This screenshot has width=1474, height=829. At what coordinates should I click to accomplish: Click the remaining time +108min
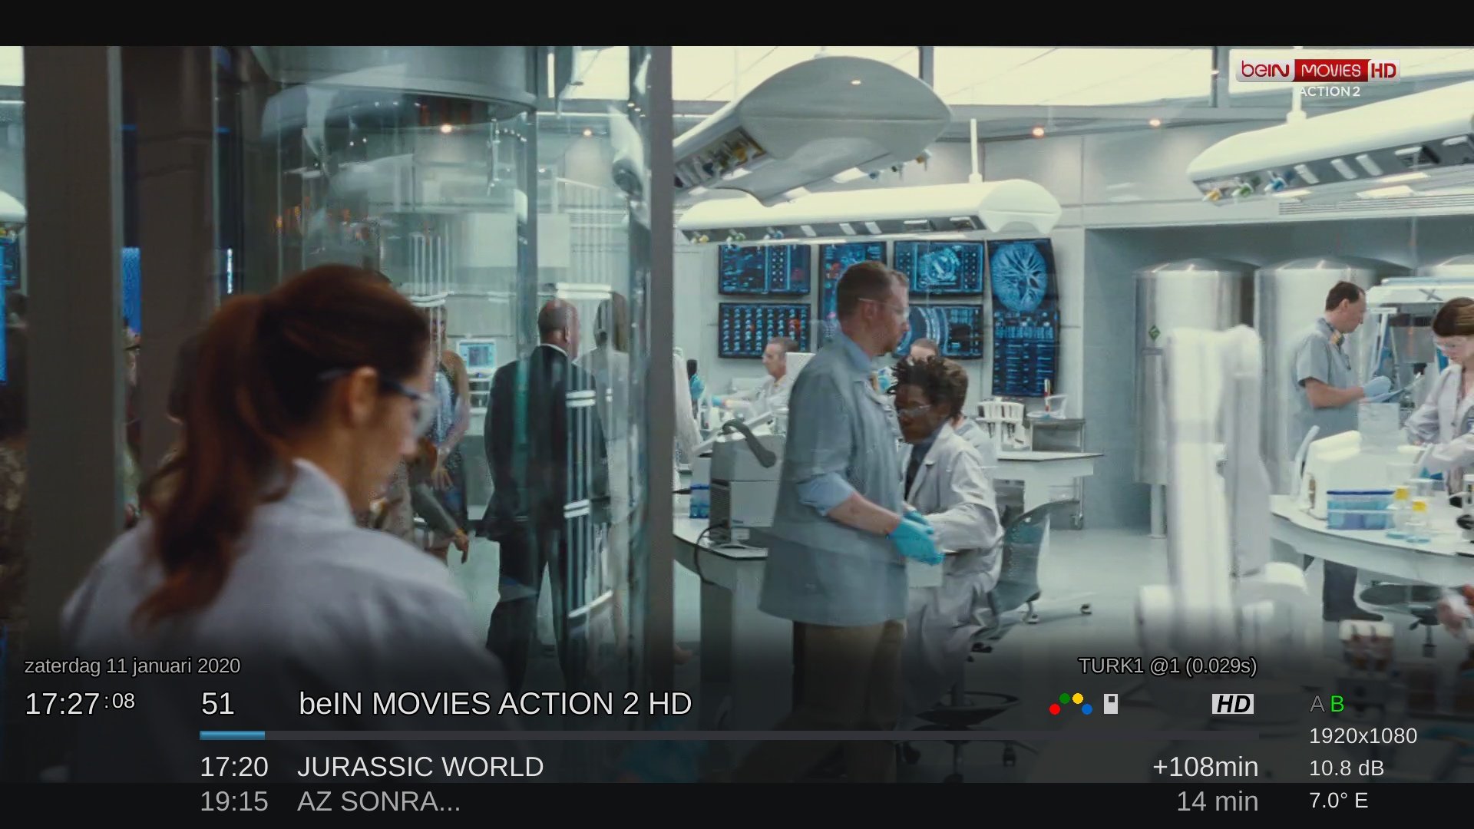(x=1205, y=767)
